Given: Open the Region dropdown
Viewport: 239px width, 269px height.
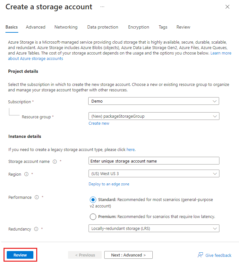Looking at the screenshot, I should tap(154, 173).
